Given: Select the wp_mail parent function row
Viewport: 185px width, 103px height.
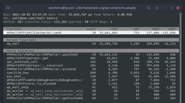Looking at the screenshot, I should click(x=91, y=44).
